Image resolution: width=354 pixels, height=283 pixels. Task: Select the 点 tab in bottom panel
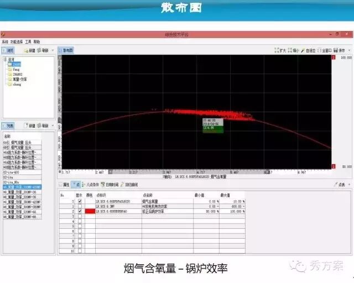(x=76, y=185)
